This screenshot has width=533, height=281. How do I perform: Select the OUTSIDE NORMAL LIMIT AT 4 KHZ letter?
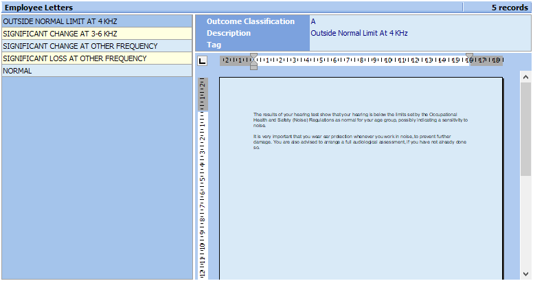click(97, 21)
